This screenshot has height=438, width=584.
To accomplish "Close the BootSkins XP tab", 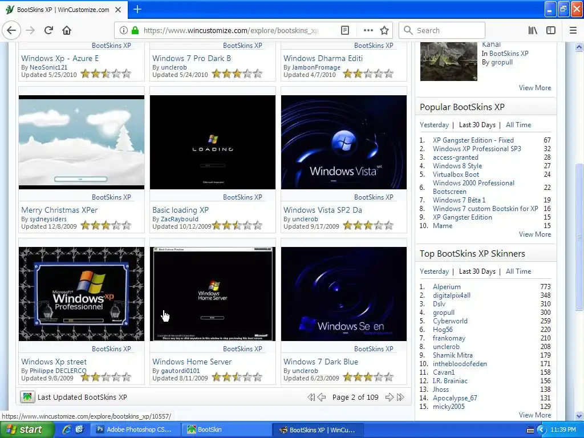I will click(x=118, y=10).
